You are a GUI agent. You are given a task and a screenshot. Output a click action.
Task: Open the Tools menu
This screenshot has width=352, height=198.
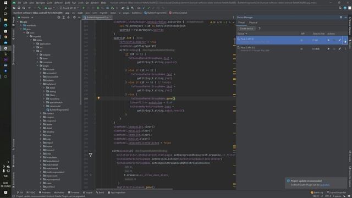coord(81,3)
